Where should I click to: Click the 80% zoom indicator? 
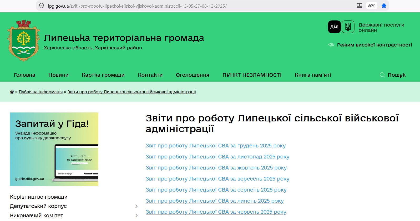click(x=372, y=6)
